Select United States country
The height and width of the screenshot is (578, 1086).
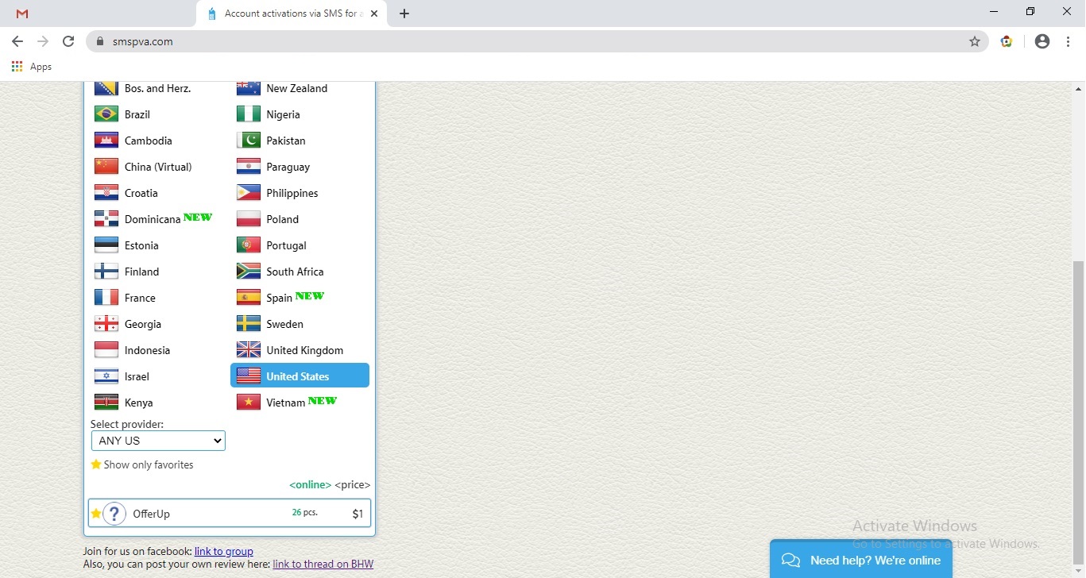(300, 376)
